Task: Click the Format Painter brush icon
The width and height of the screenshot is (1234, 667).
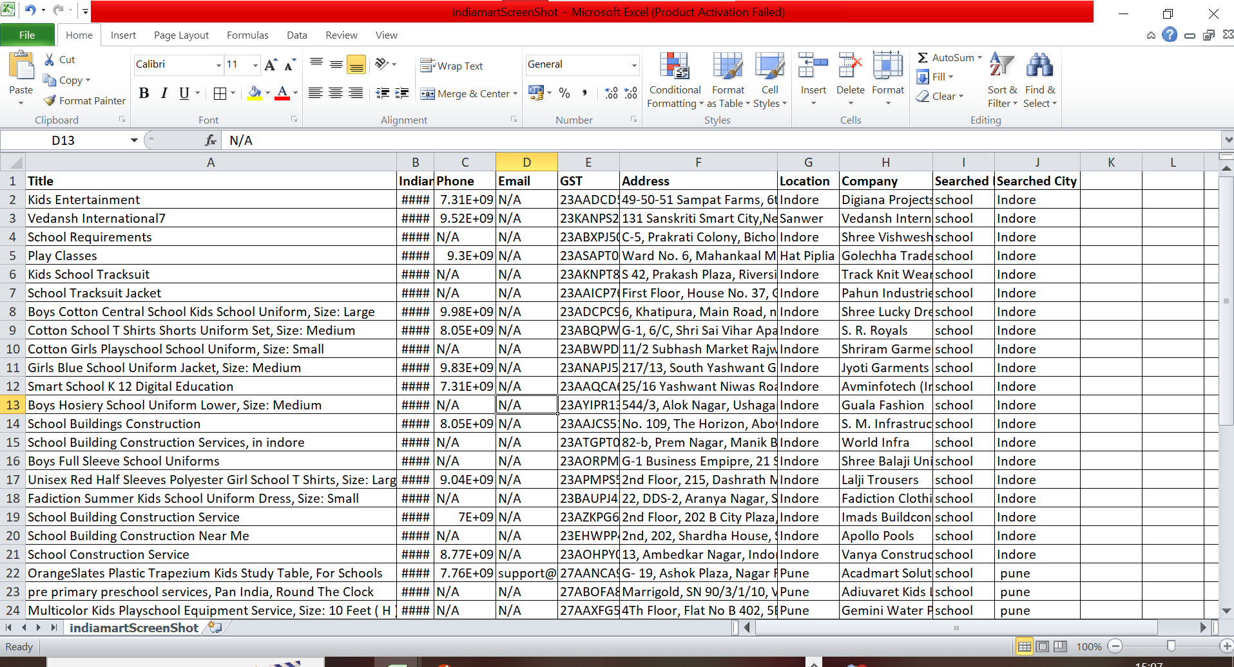Action: (x=50, y=100)
